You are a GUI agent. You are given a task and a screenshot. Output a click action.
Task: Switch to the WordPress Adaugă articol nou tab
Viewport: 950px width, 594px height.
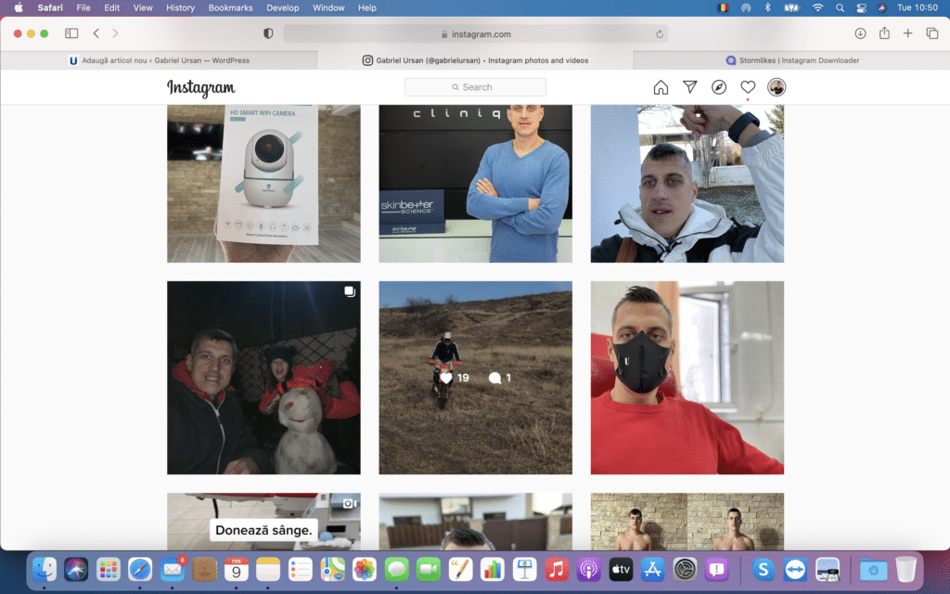pos(159,60)
